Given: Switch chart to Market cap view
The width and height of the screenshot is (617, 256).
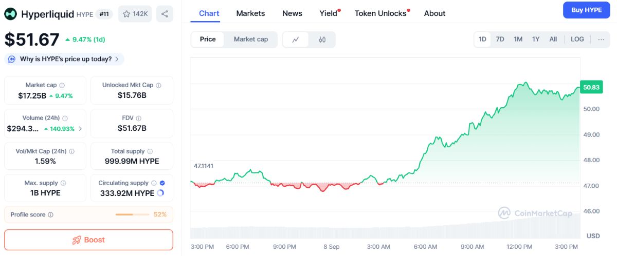Looking at the screenshot, I should pos(251,40).
